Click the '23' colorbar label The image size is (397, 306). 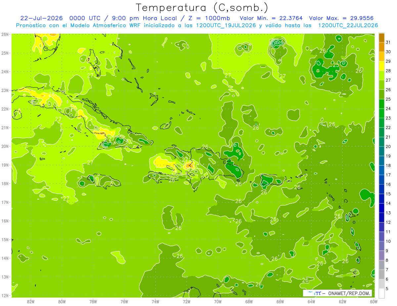tap(388, 118)
